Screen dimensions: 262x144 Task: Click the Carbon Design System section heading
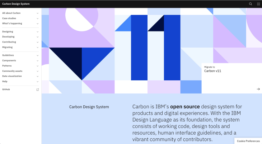pos(89,107)
